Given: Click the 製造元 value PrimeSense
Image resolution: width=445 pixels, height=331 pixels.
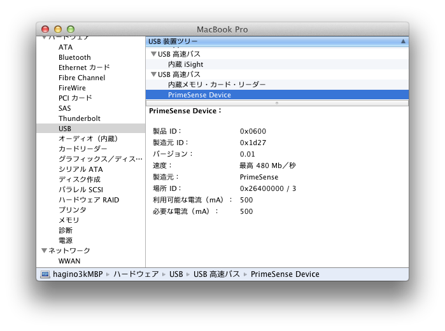Looking at the screenshot, I should pos(259,177).
